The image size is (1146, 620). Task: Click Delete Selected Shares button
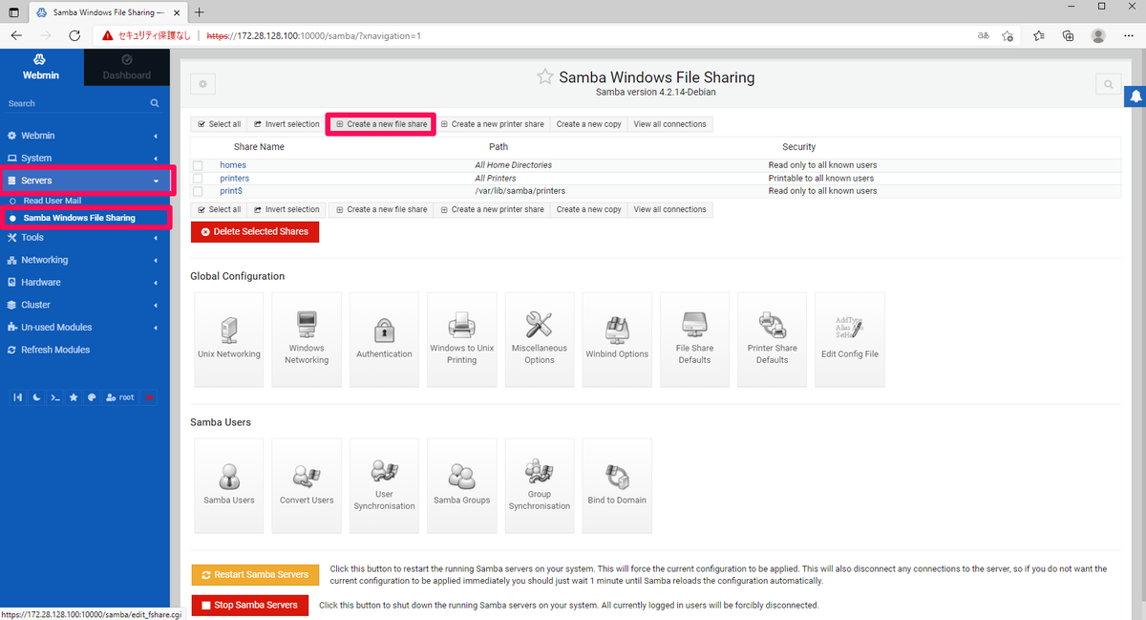click(255, 232)
